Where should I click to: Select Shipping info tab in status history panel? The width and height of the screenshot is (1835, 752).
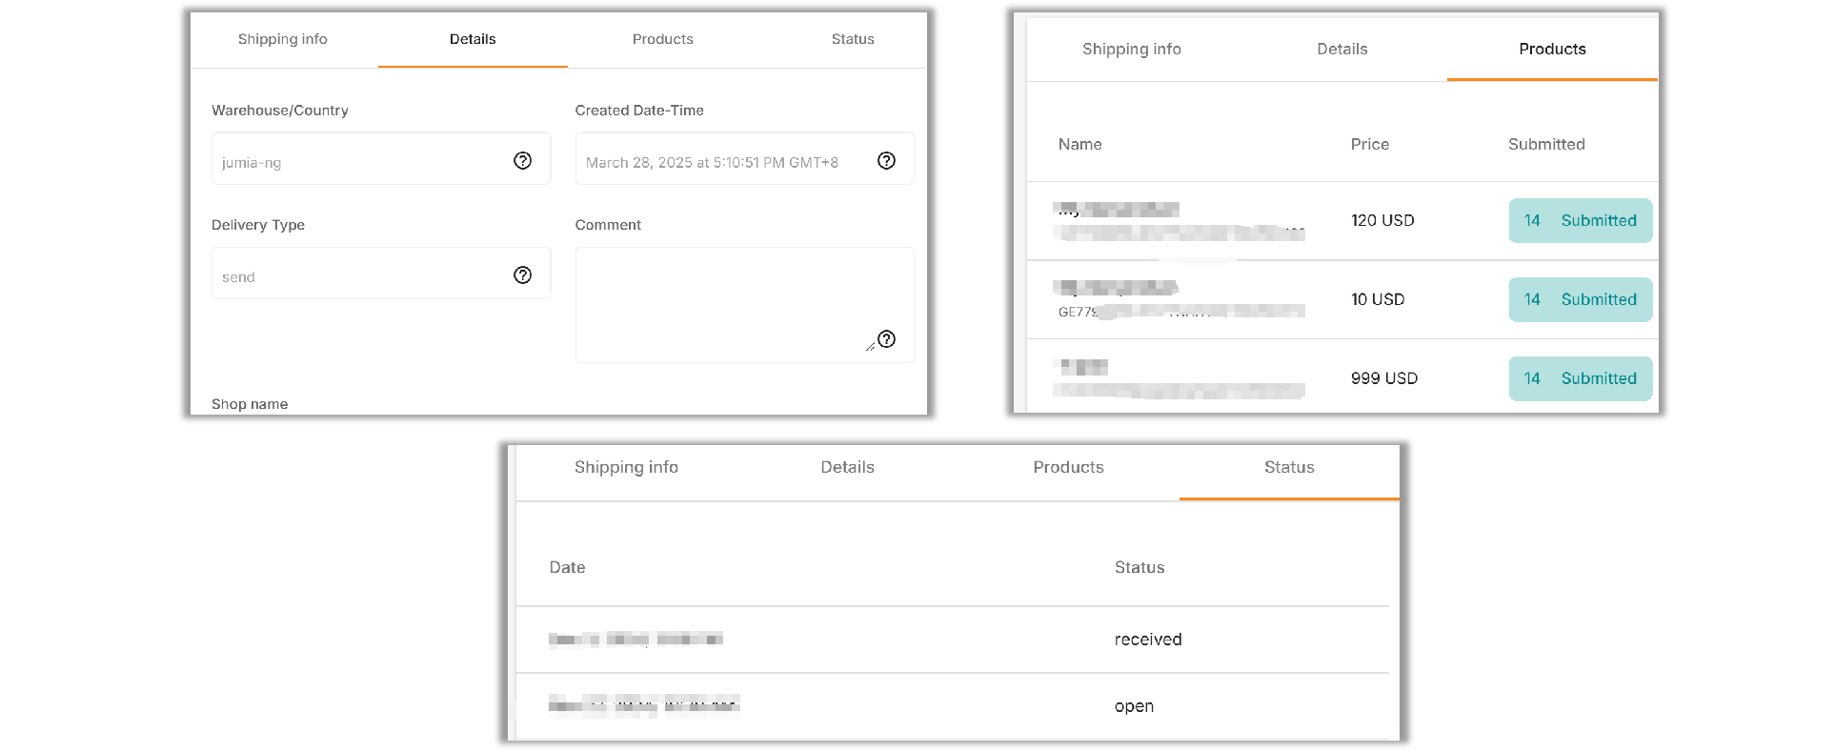(626, 467)
